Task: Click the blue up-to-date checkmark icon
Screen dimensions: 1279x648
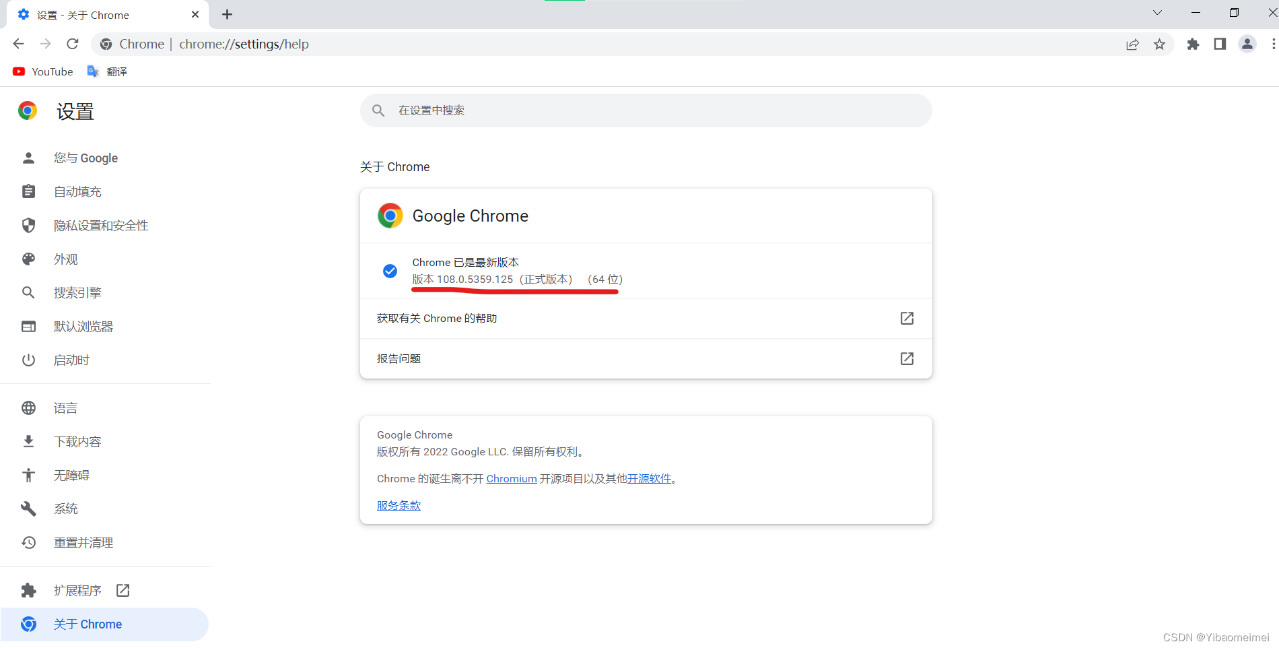Action: pyautogui.click(x=390, y=271)
